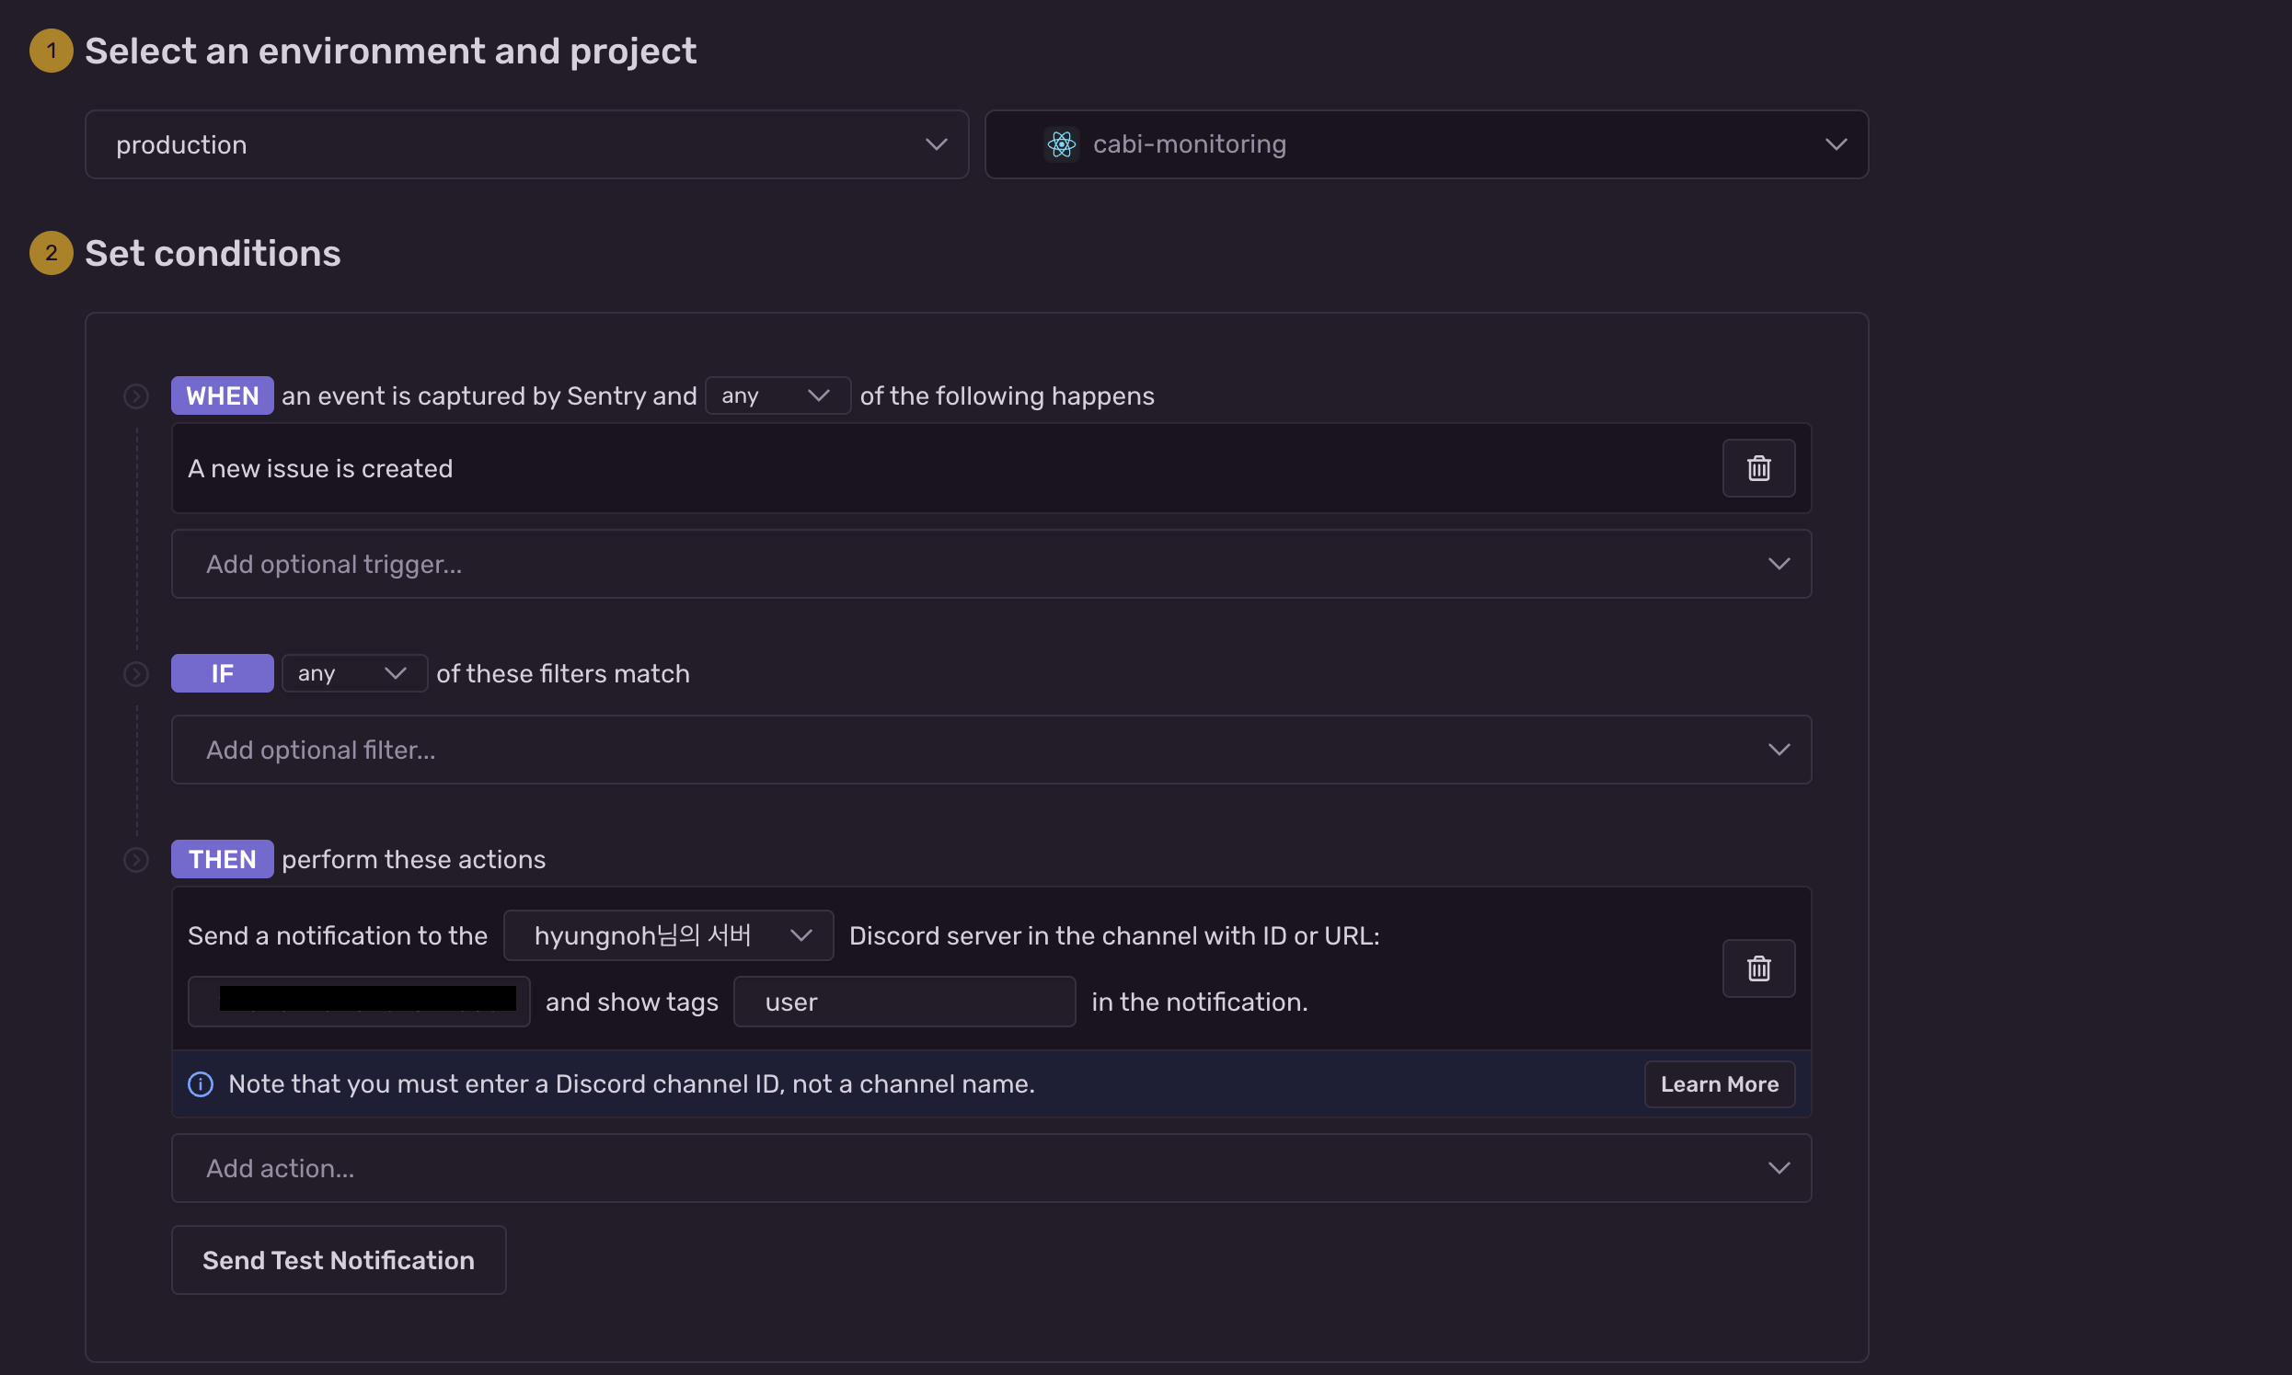
Task: Click the step 2 number badge
Action: 51,253
